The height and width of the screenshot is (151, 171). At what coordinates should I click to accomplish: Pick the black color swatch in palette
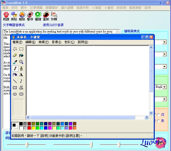[x=21, y=124]
